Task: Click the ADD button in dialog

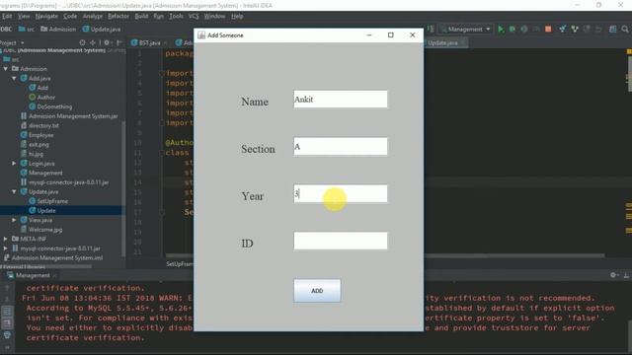Action: tap(317, 291)
